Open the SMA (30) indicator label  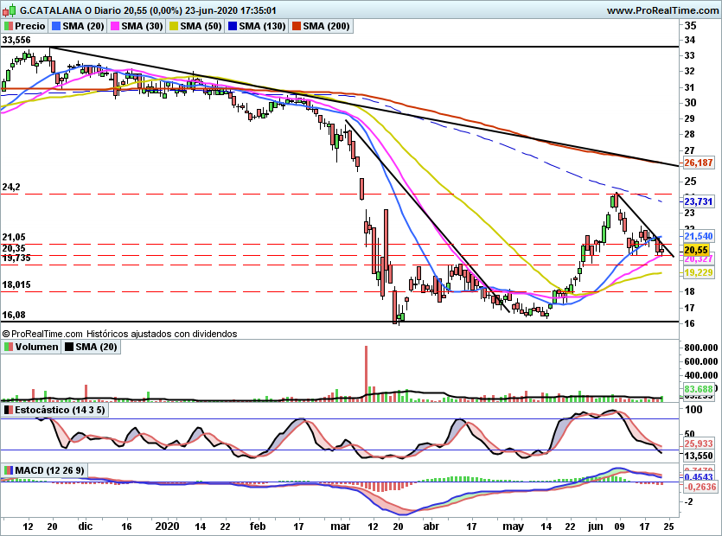point(143,26)
